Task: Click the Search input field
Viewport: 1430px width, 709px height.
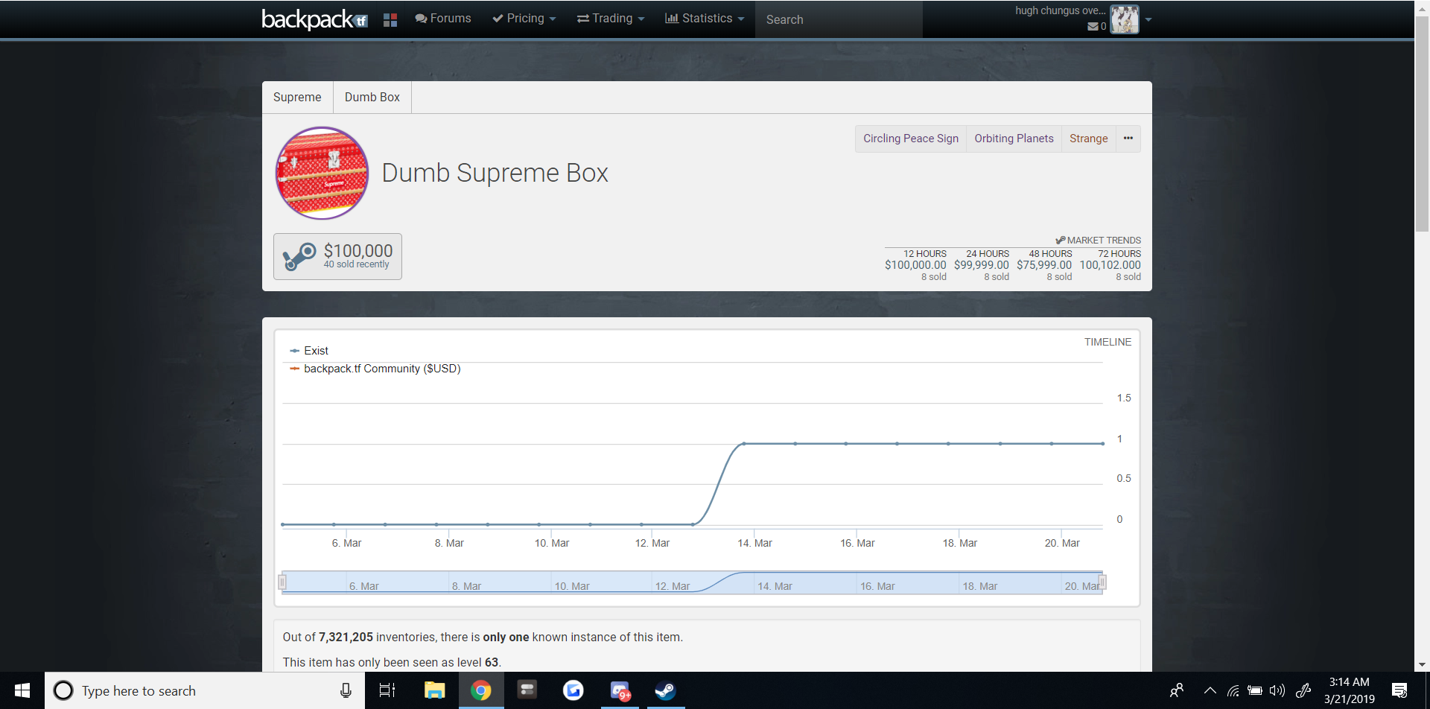Action: [x=839, y=19]
